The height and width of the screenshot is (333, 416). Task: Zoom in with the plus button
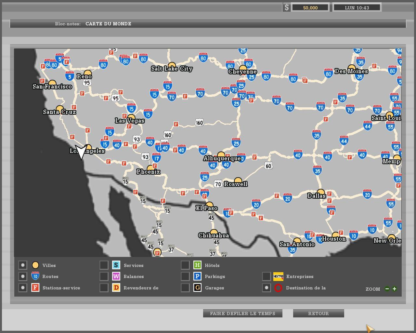394,289
